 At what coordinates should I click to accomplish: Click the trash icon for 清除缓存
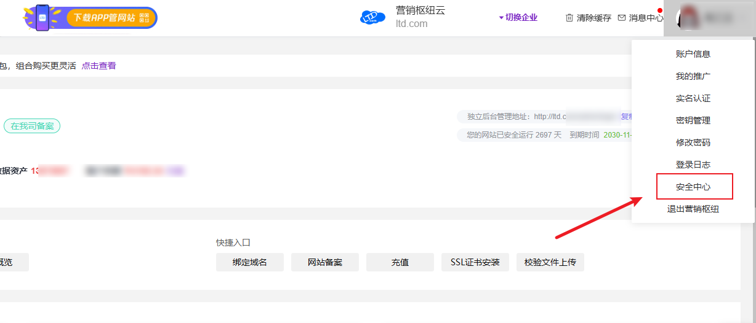[569, 18]
